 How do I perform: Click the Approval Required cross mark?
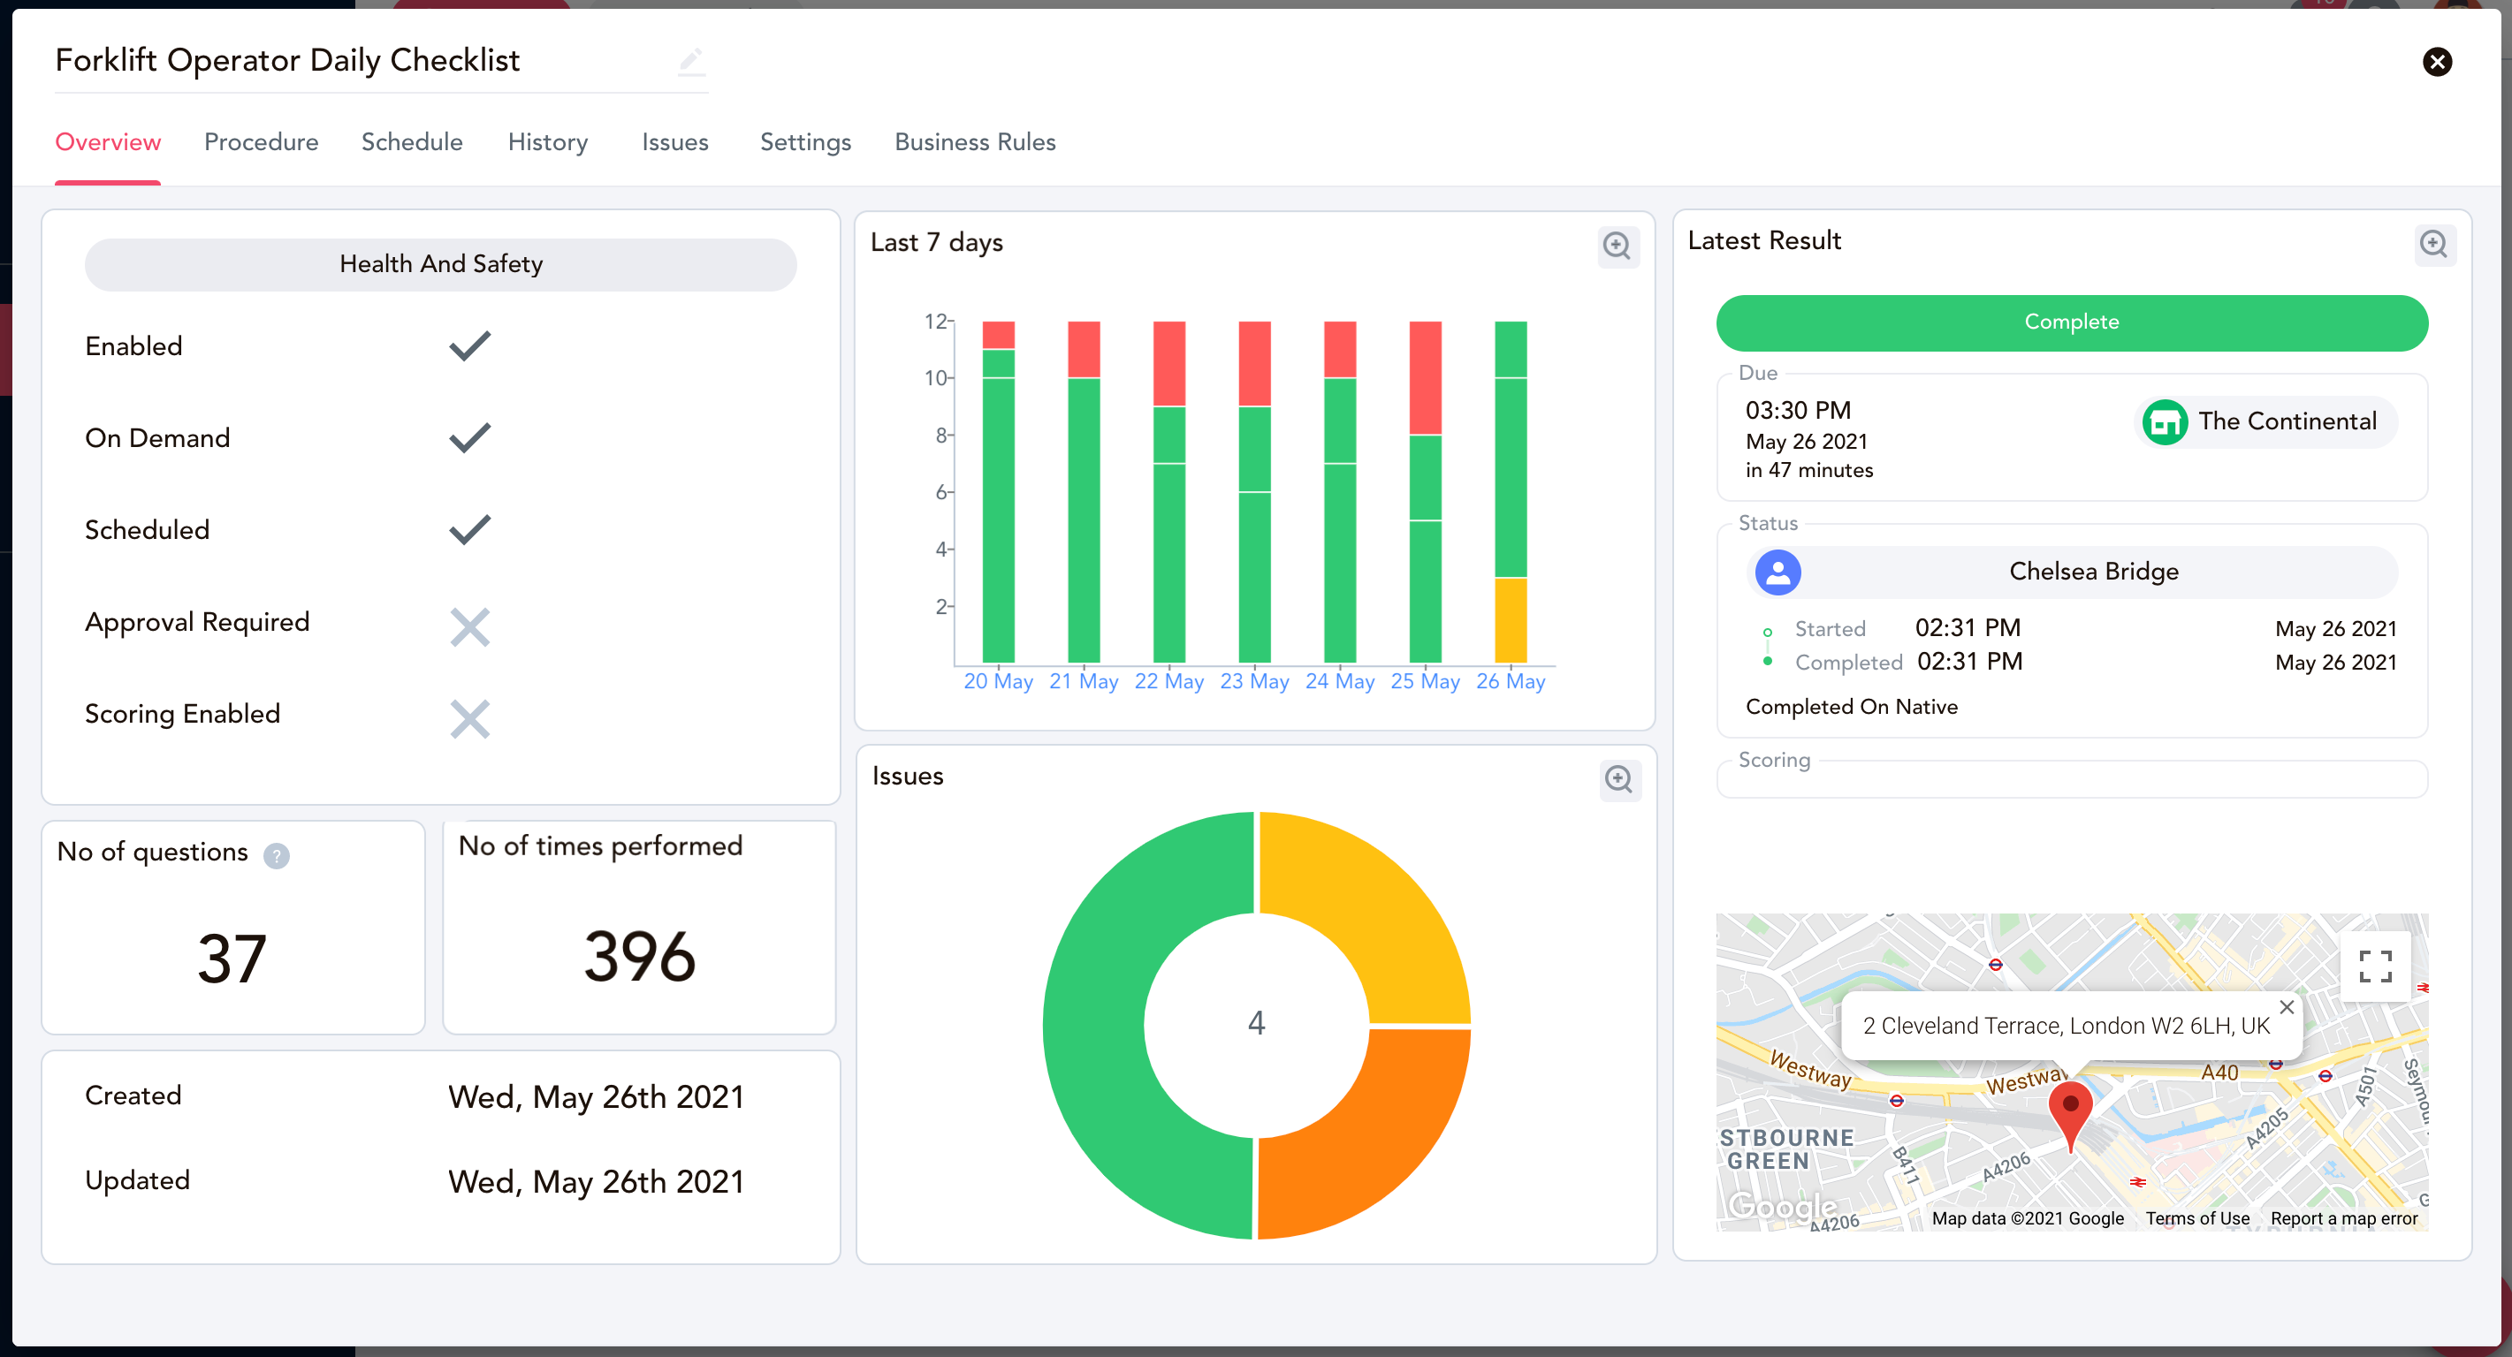tap(470, 627)
